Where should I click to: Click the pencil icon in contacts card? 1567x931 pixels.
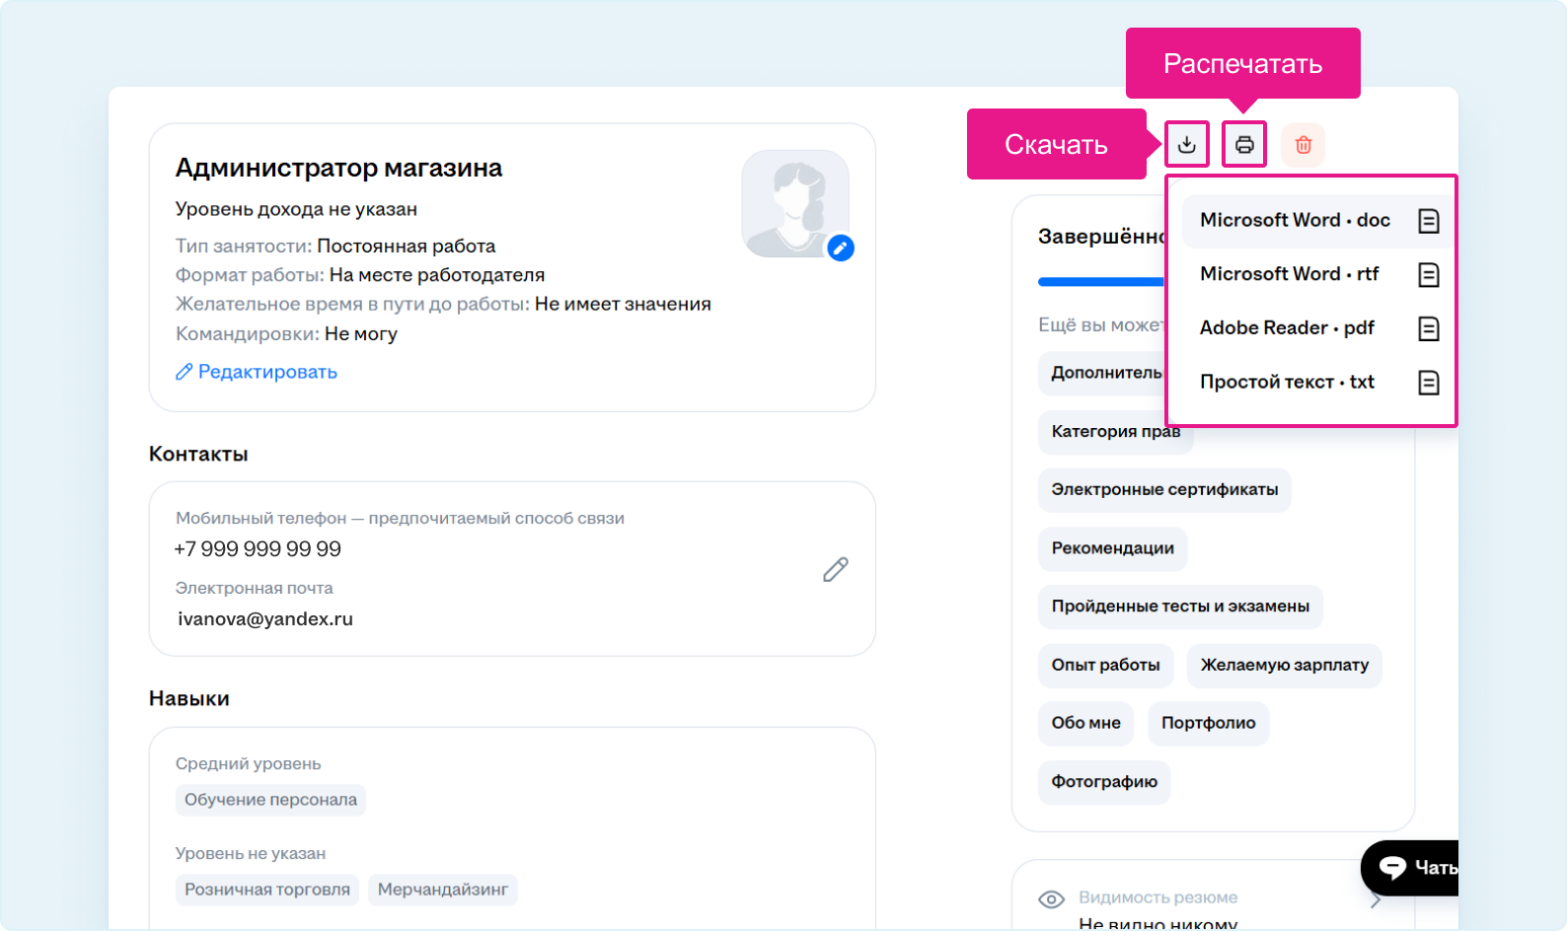835,569
